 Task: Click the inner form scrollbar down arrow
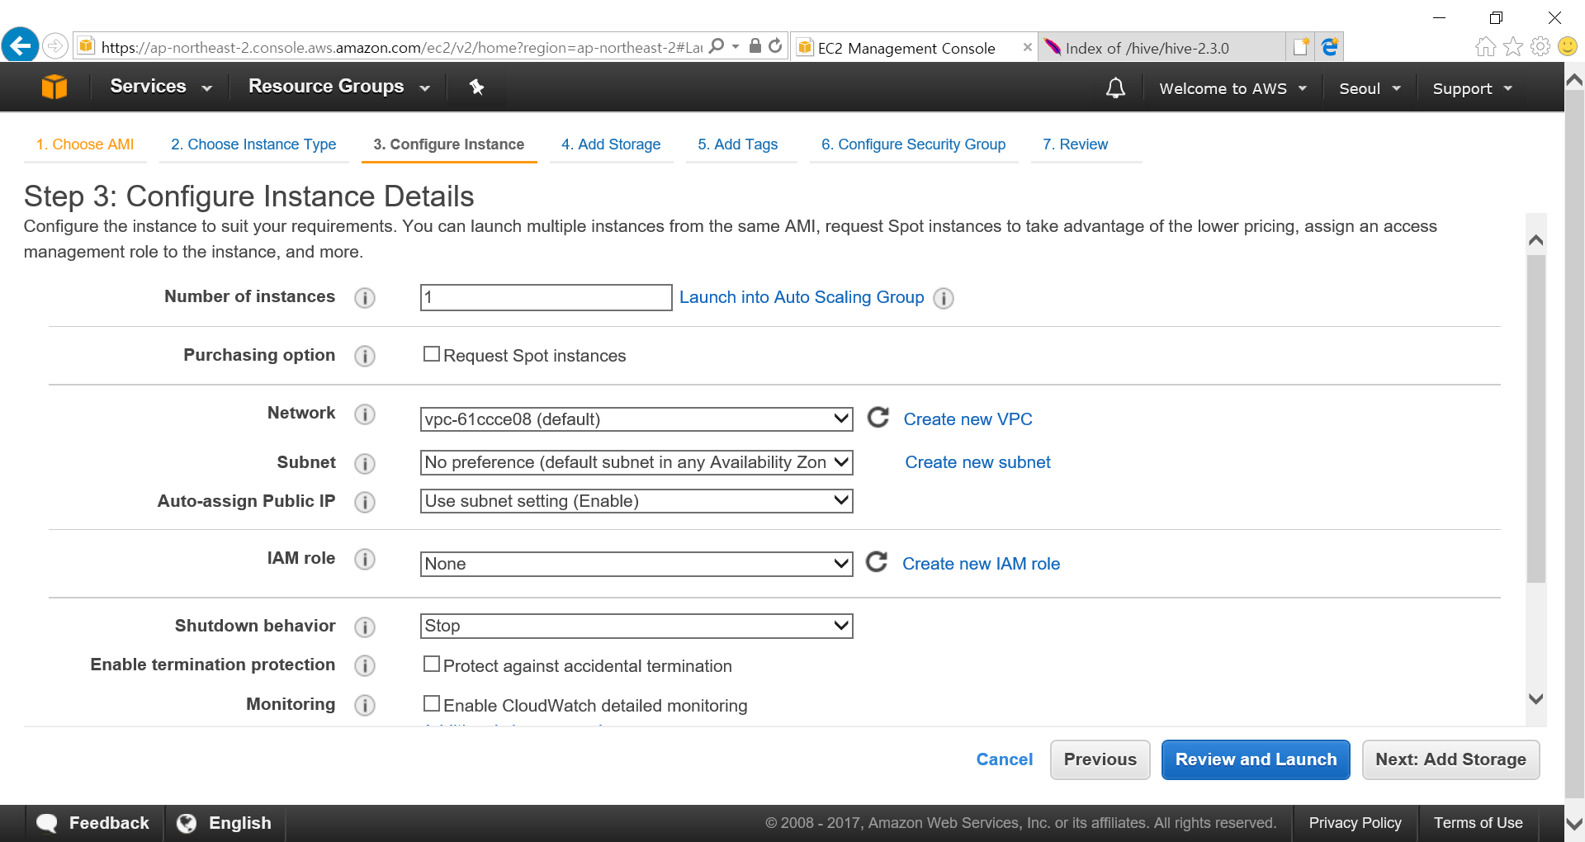(x=1535, y=698)
